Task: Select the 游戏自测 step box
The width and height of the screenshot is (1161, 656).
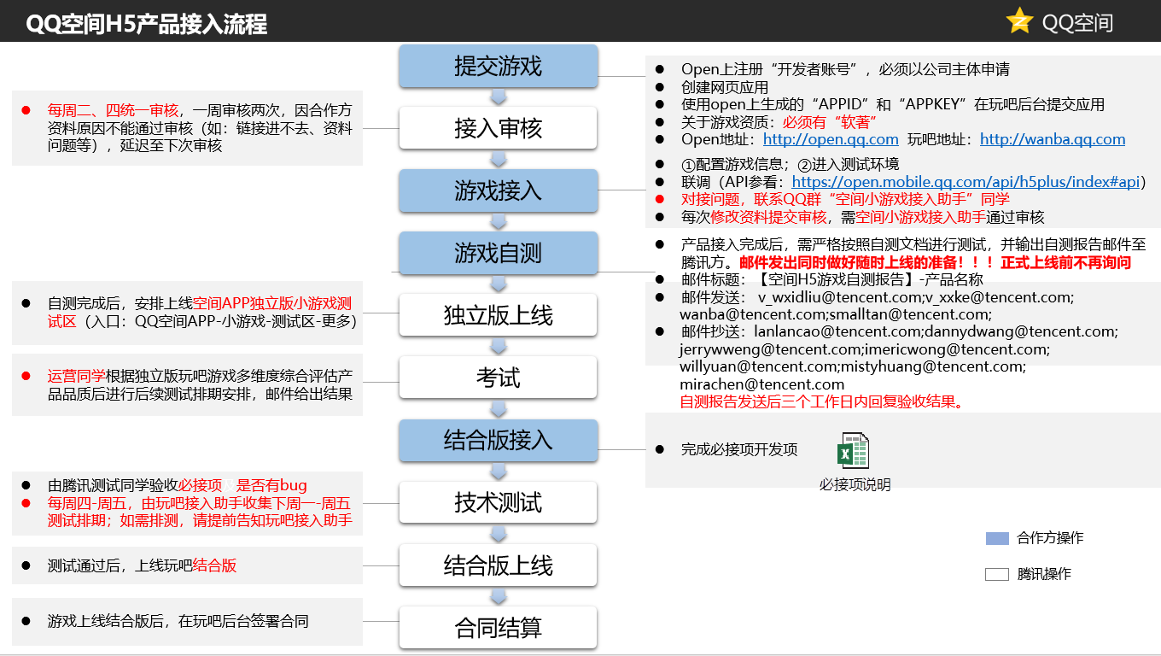Action: click(498, 253)
